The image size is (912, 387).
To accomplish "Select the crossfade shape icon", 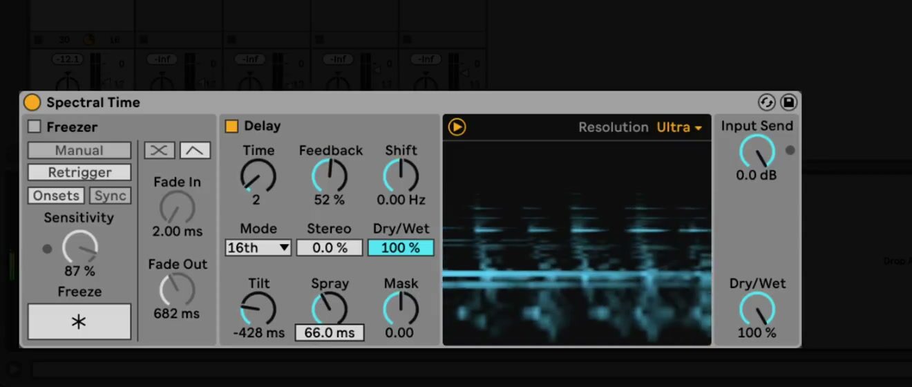I will click(159, 151).
